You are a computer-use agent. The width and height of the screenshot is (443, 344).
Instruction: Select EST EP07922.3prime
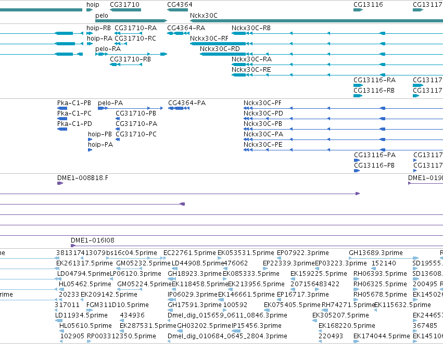click(x=303, y=253)
